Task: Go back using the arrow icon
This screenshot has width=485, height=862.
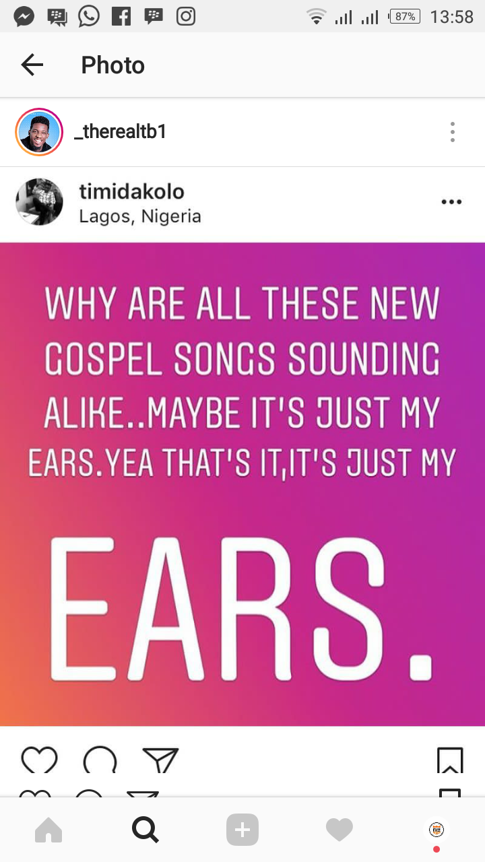Action: coord(32,65)
